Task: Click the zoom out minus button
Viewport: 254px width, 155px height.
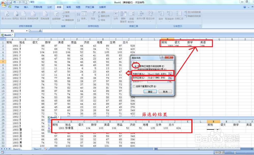Action: click(235, 152)
